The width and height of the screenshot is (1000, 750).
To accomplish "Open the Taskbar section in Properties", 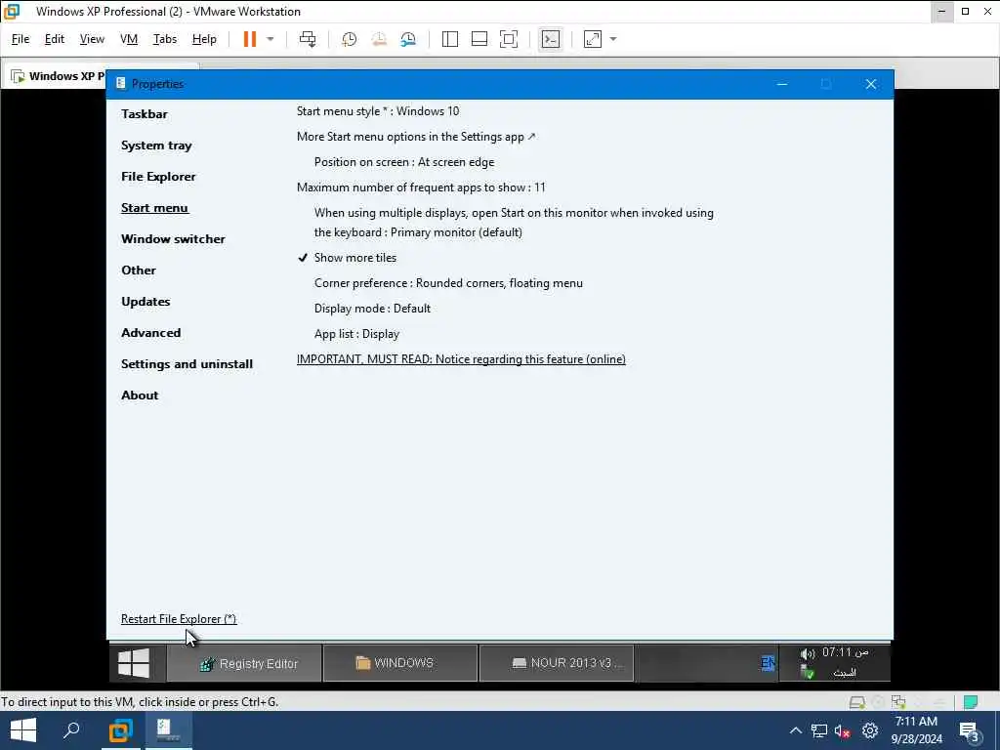I will pos(145,114).
